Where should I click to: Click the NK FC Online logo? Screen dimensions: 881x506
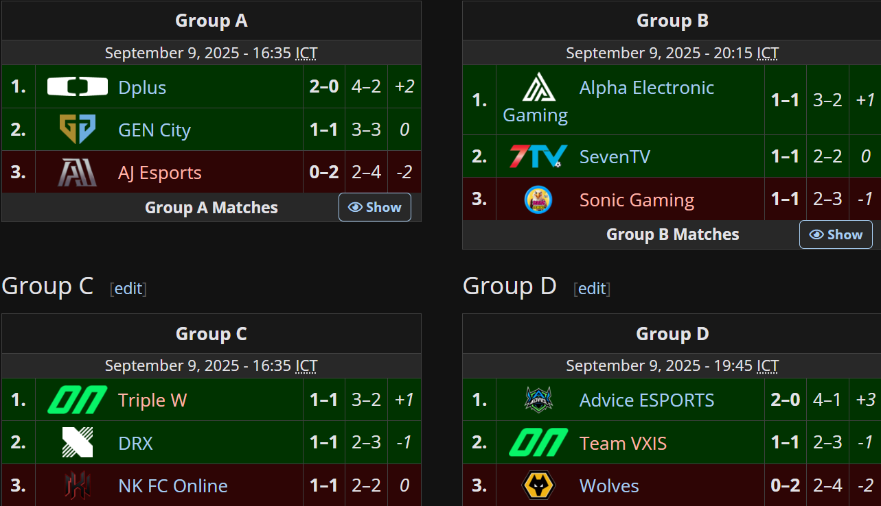coord(77,485)
